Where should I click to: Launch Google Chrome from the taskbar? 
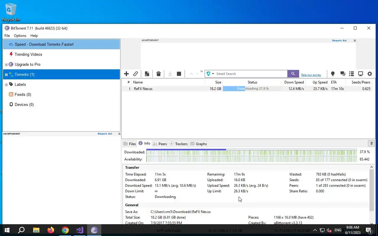(65, 230)
